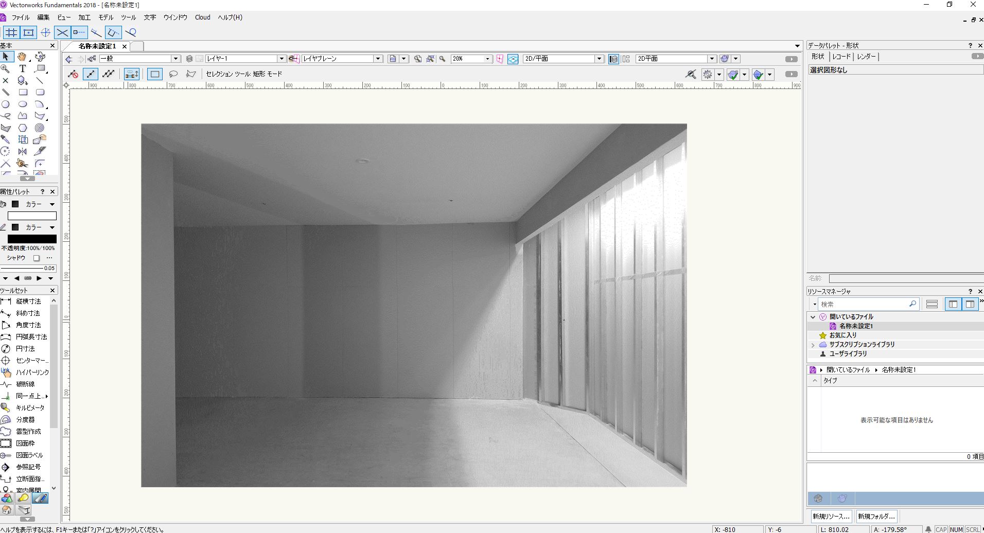Click the 新規フォルダ button
This screenshot has height=533, width=984.
click(x=876, y=516)
